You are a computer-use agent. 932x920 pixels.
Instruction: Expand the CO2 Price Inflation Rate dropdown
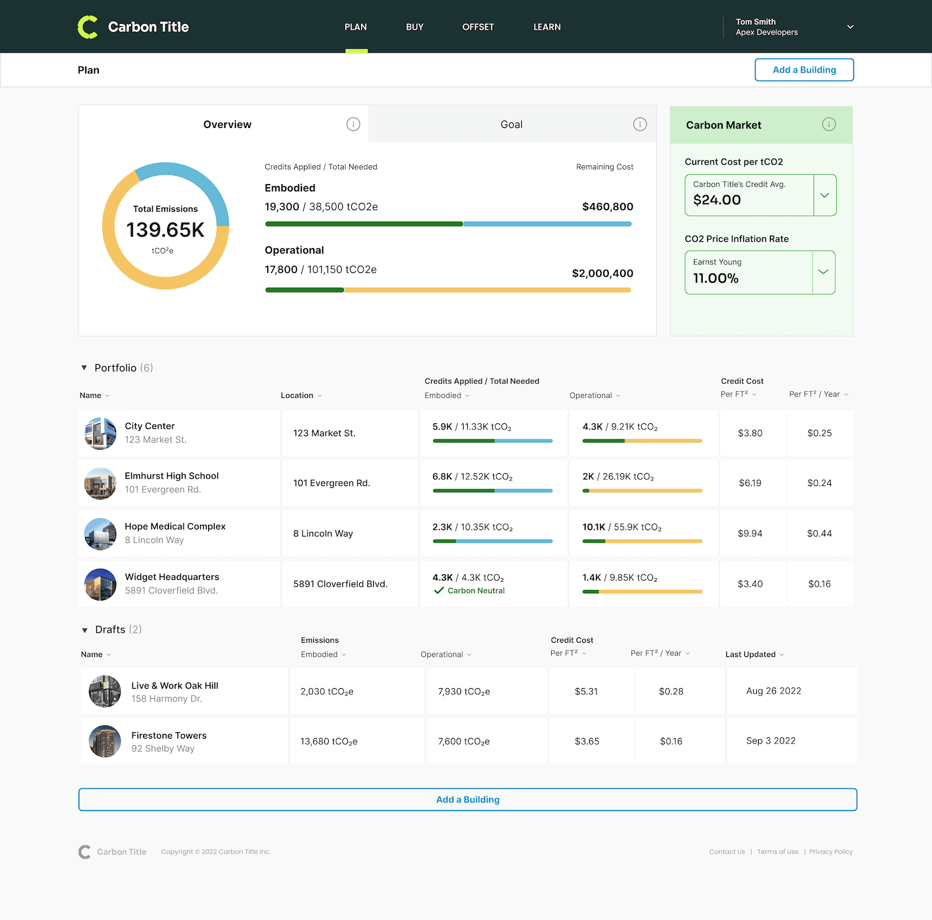pyautogui.click(x=823, y=272)
